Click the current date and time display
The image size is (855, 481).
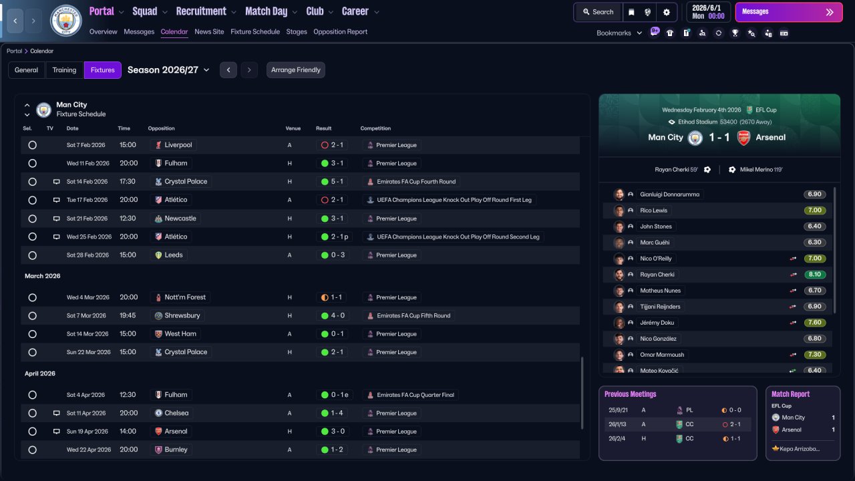pos(708,12)
